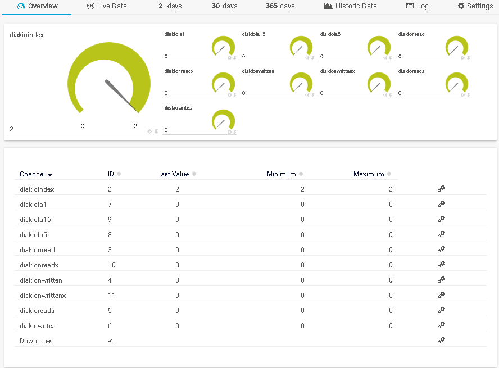The height and width of the screenshot is (368, 499).
Task: Click gear icon in the diskiowrites table row
Action: 442,325
